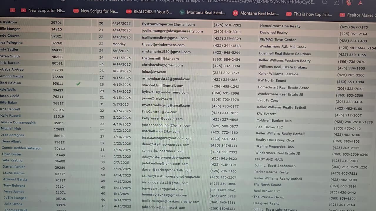Click office phone (425) 290-7510 x1339
This screenshot has height=211, width=376.
(353, 122)
